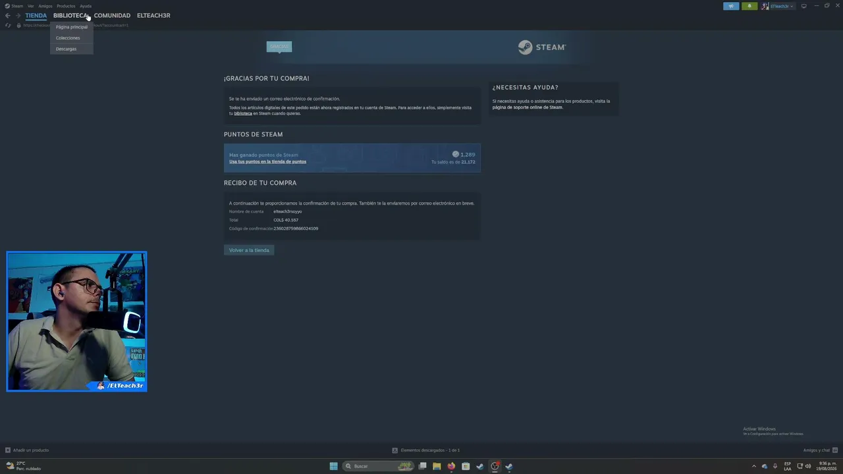The height and width of the screenshot is (474, 843).
Task: Click the ¿NECESITAS AYUDA? heading
Action: 526,88
